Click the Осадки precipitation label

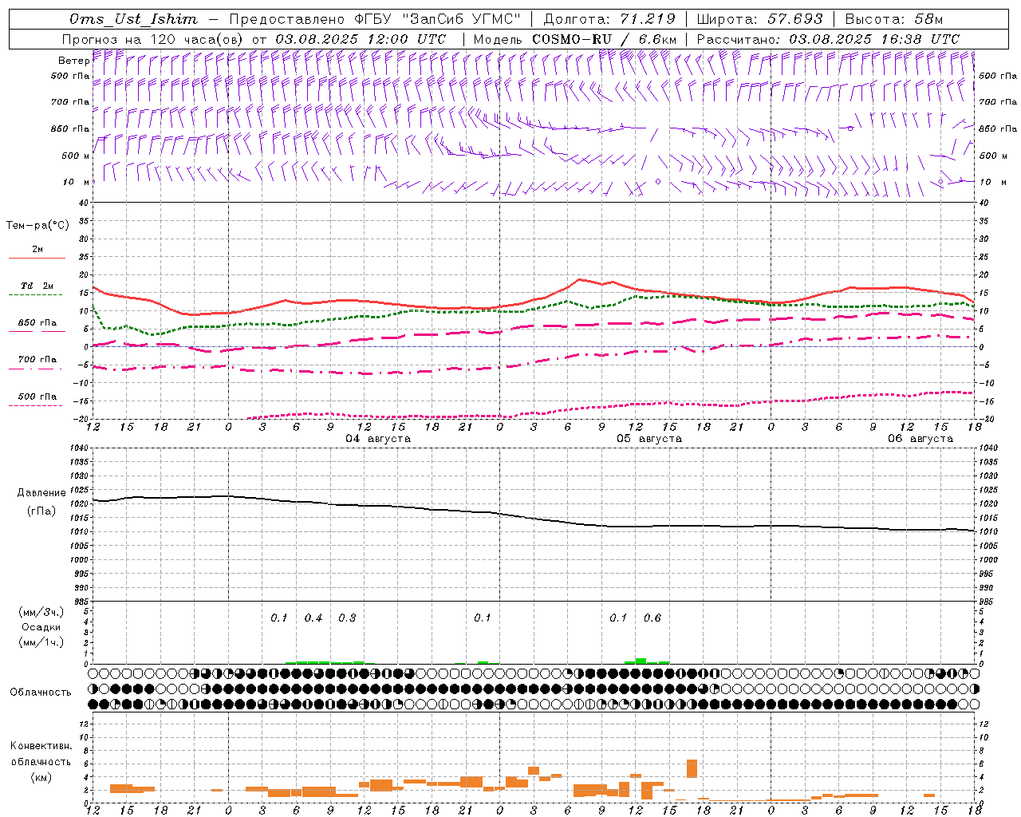[41, 627]
